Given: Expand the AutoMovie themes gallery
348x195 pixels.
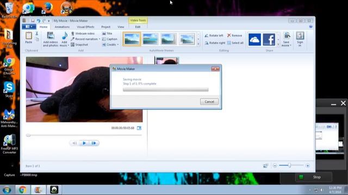Looking at the screenshot, I should (x=198, y=44).
